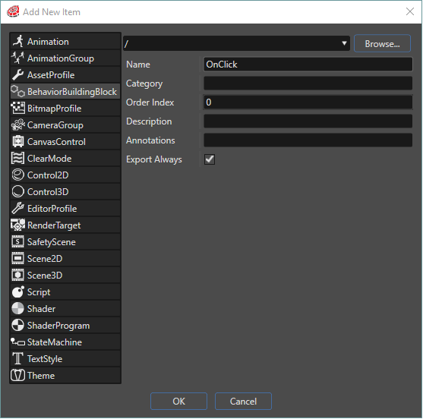423x419 pixels.
Task: Click the Export Always label
Action: pyautogui.click(x=154, y=159)
